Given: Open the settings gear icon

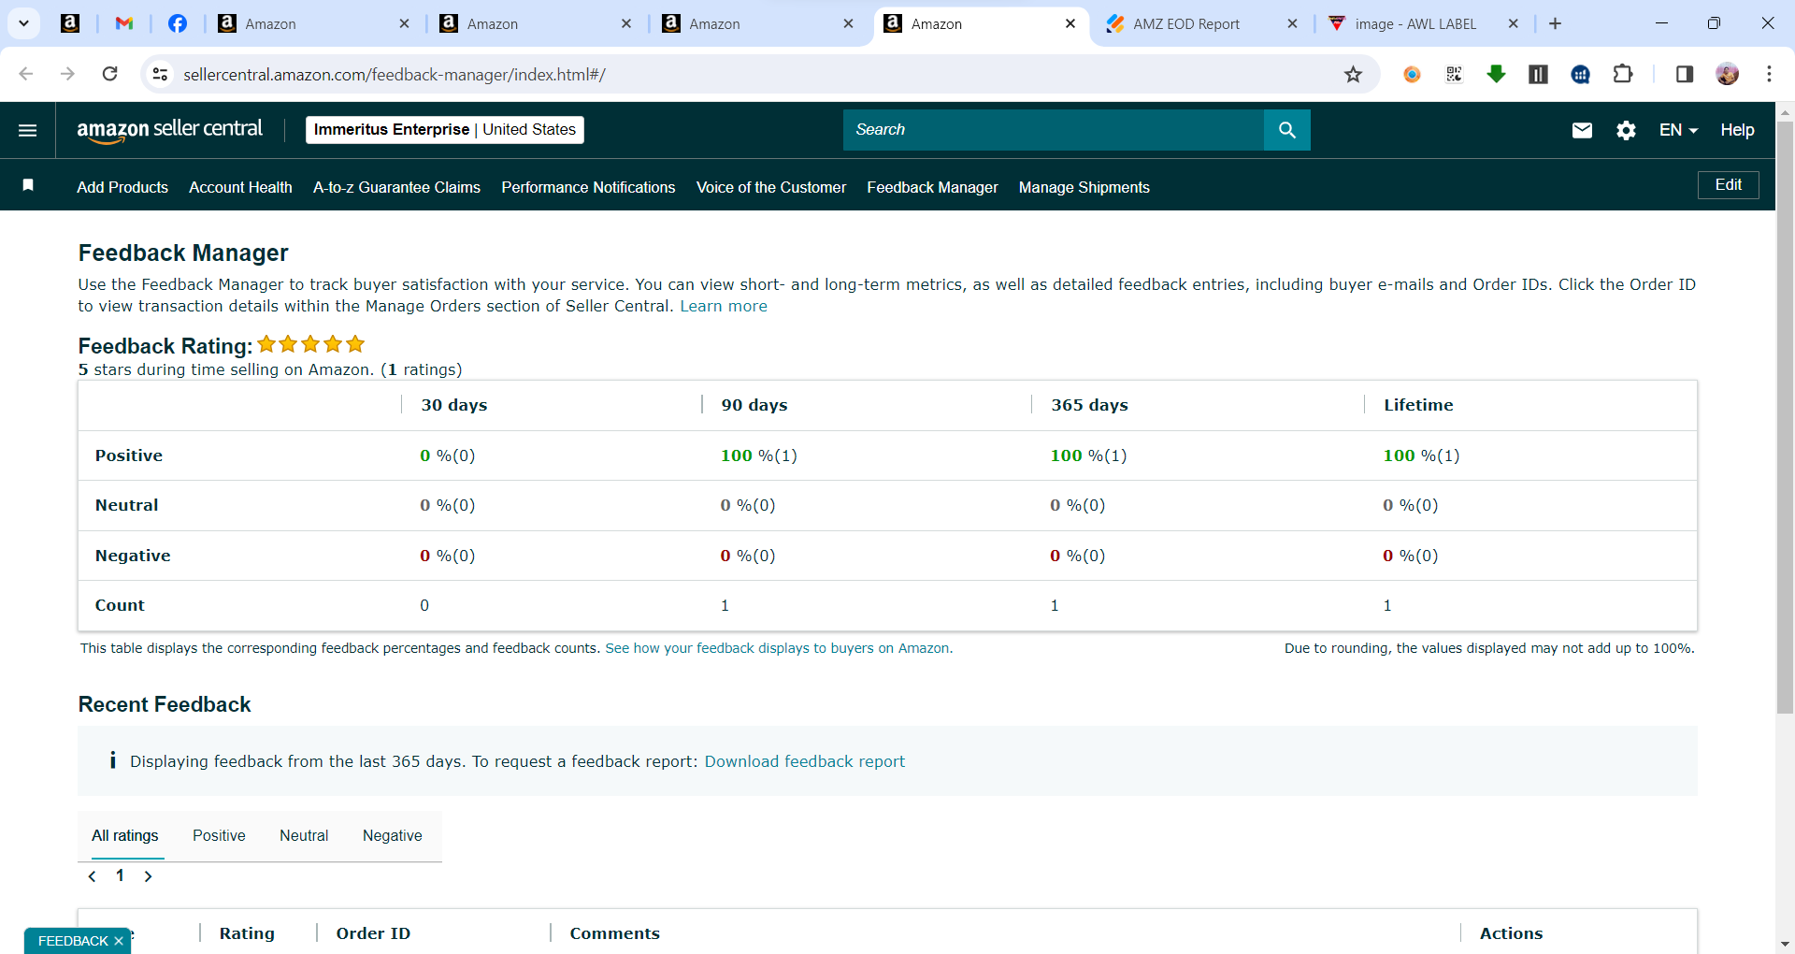Looking at the screenshot, I should click(x=1627, y=130).
